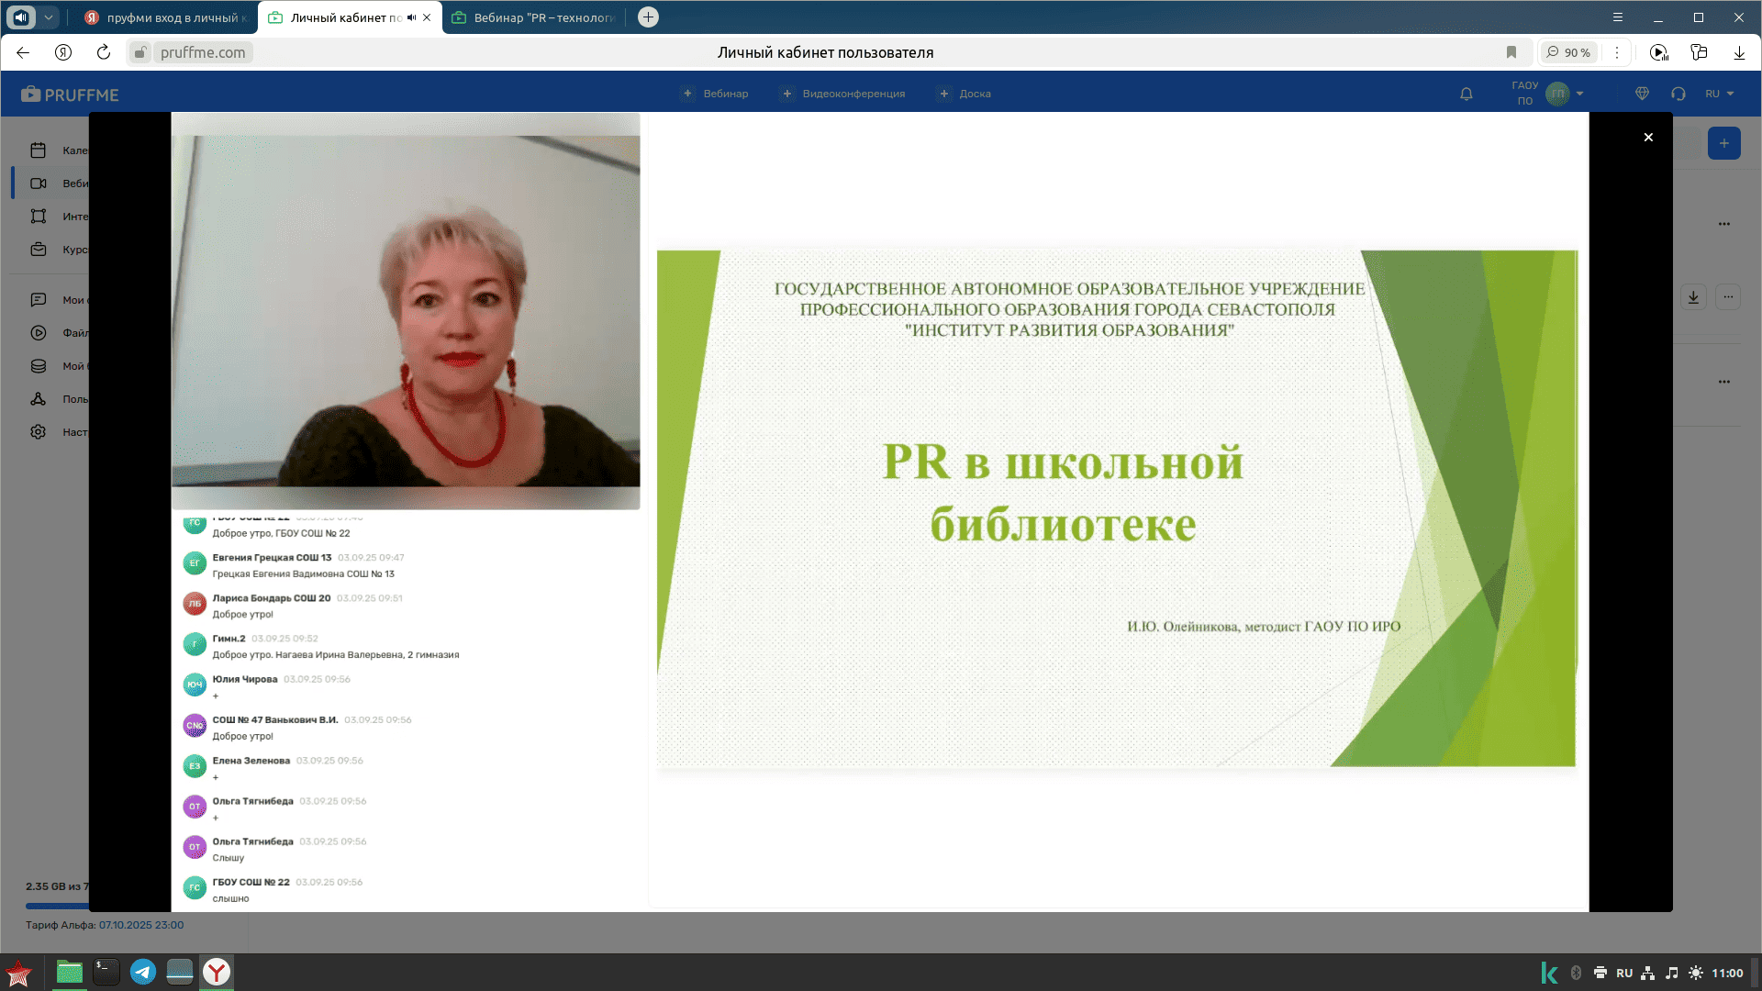Open the file manager from the taskbar

70,972
